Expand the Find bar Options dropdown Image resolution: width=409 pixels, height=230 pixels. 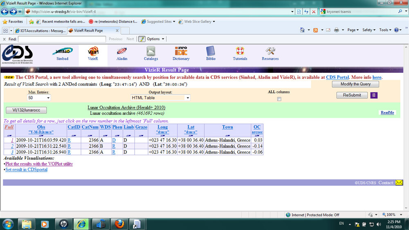point(152,39)
